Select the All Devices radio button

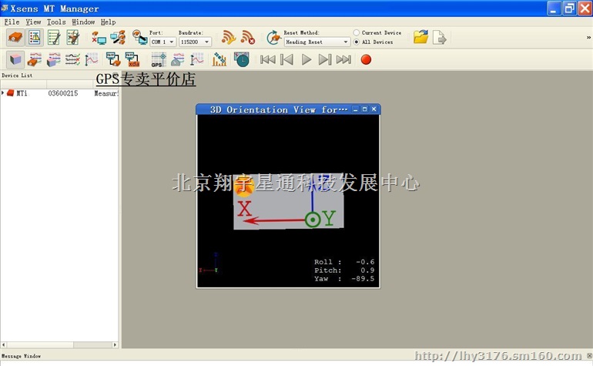point(357,42)
